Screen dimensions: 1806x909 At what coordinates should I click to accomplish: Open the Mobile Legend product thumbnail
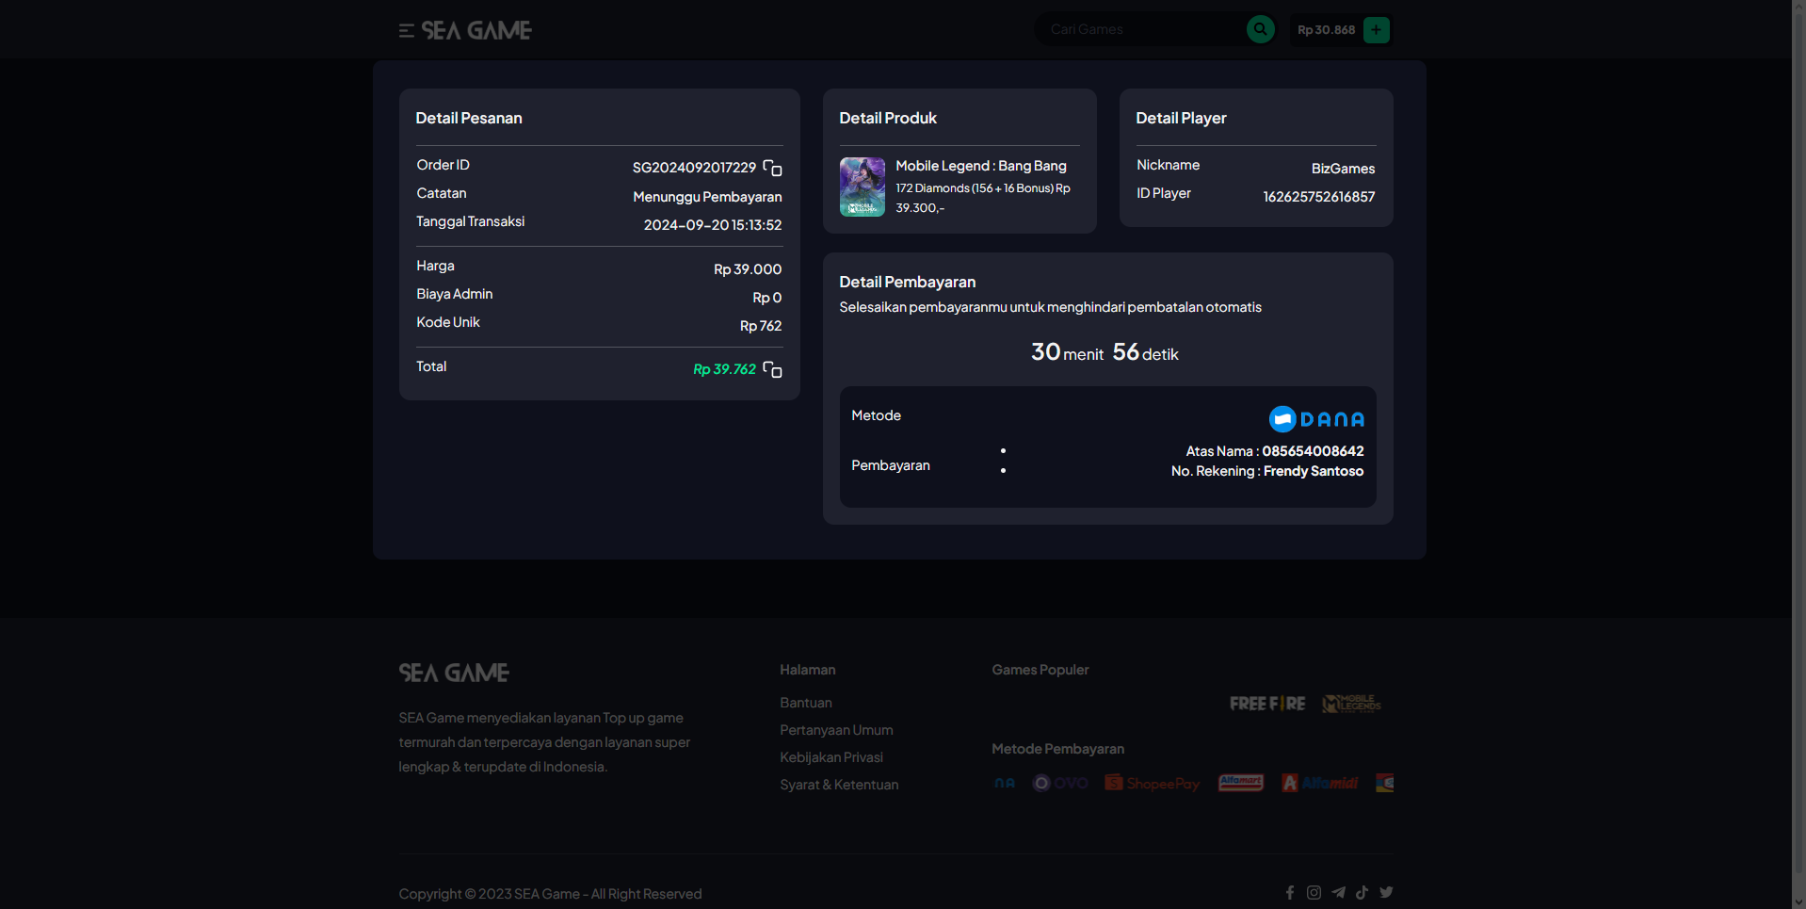click(862, 187)
